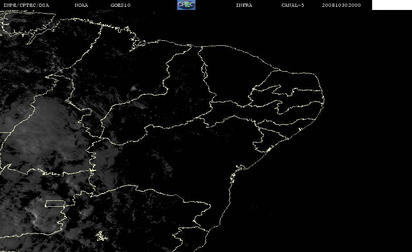Select the INPE/CPTEC/DSA header label
This screenshot has height=252, width=412.
click(x=26, y=5)
